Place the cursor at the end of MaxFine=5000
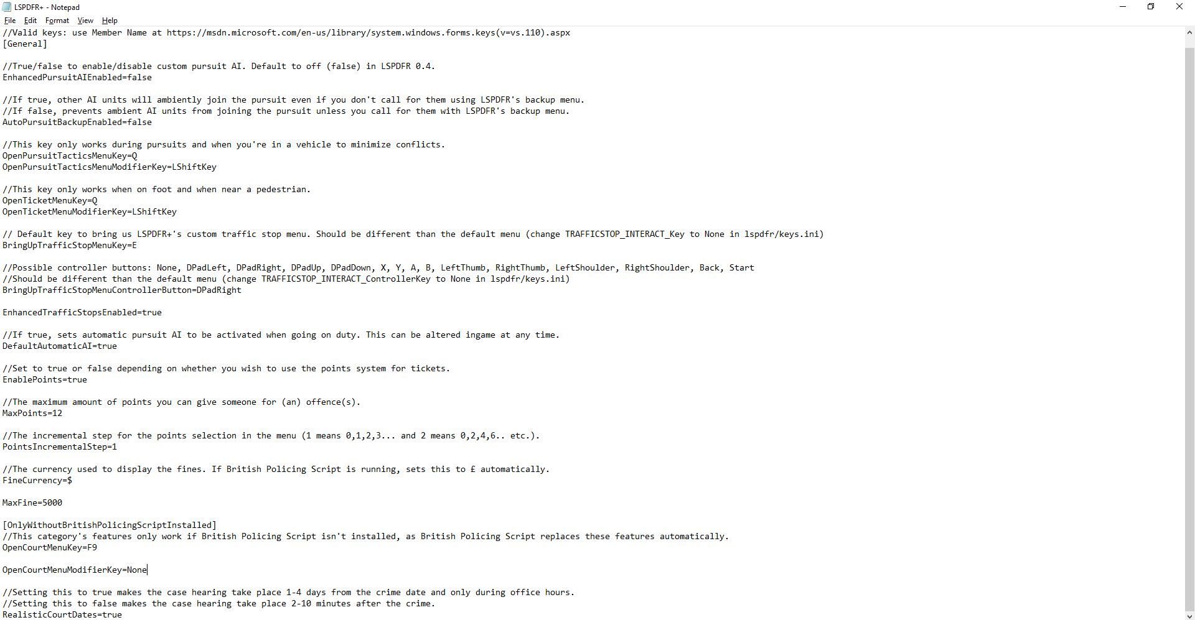This screenshot has height=620, width=1195. pyautogui.click(x=63, y=503)
